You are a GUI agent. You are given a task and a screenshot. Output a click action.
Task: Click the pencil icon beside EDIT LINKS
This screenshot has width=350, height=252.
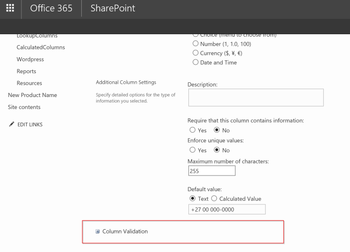click(11, 125)
